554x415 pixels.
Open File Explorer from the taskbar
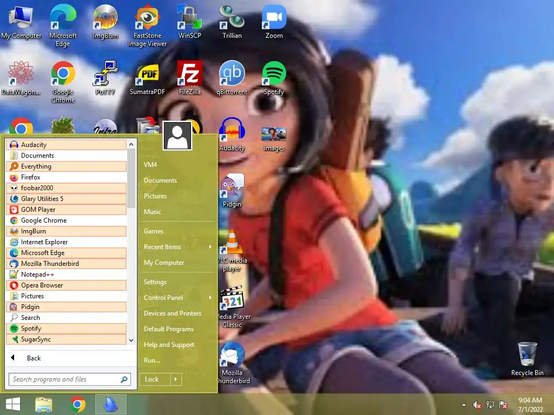click(x=44, y=404)
